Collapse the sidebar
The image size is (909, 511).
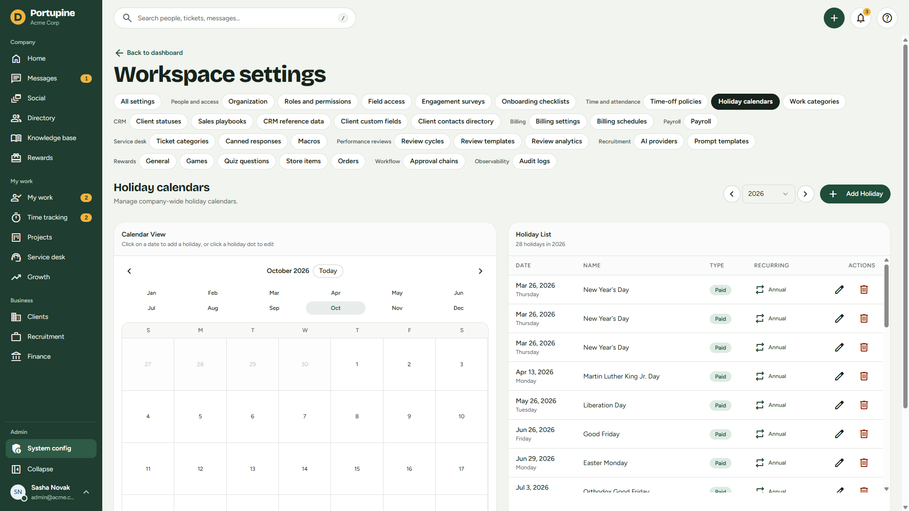51,469
